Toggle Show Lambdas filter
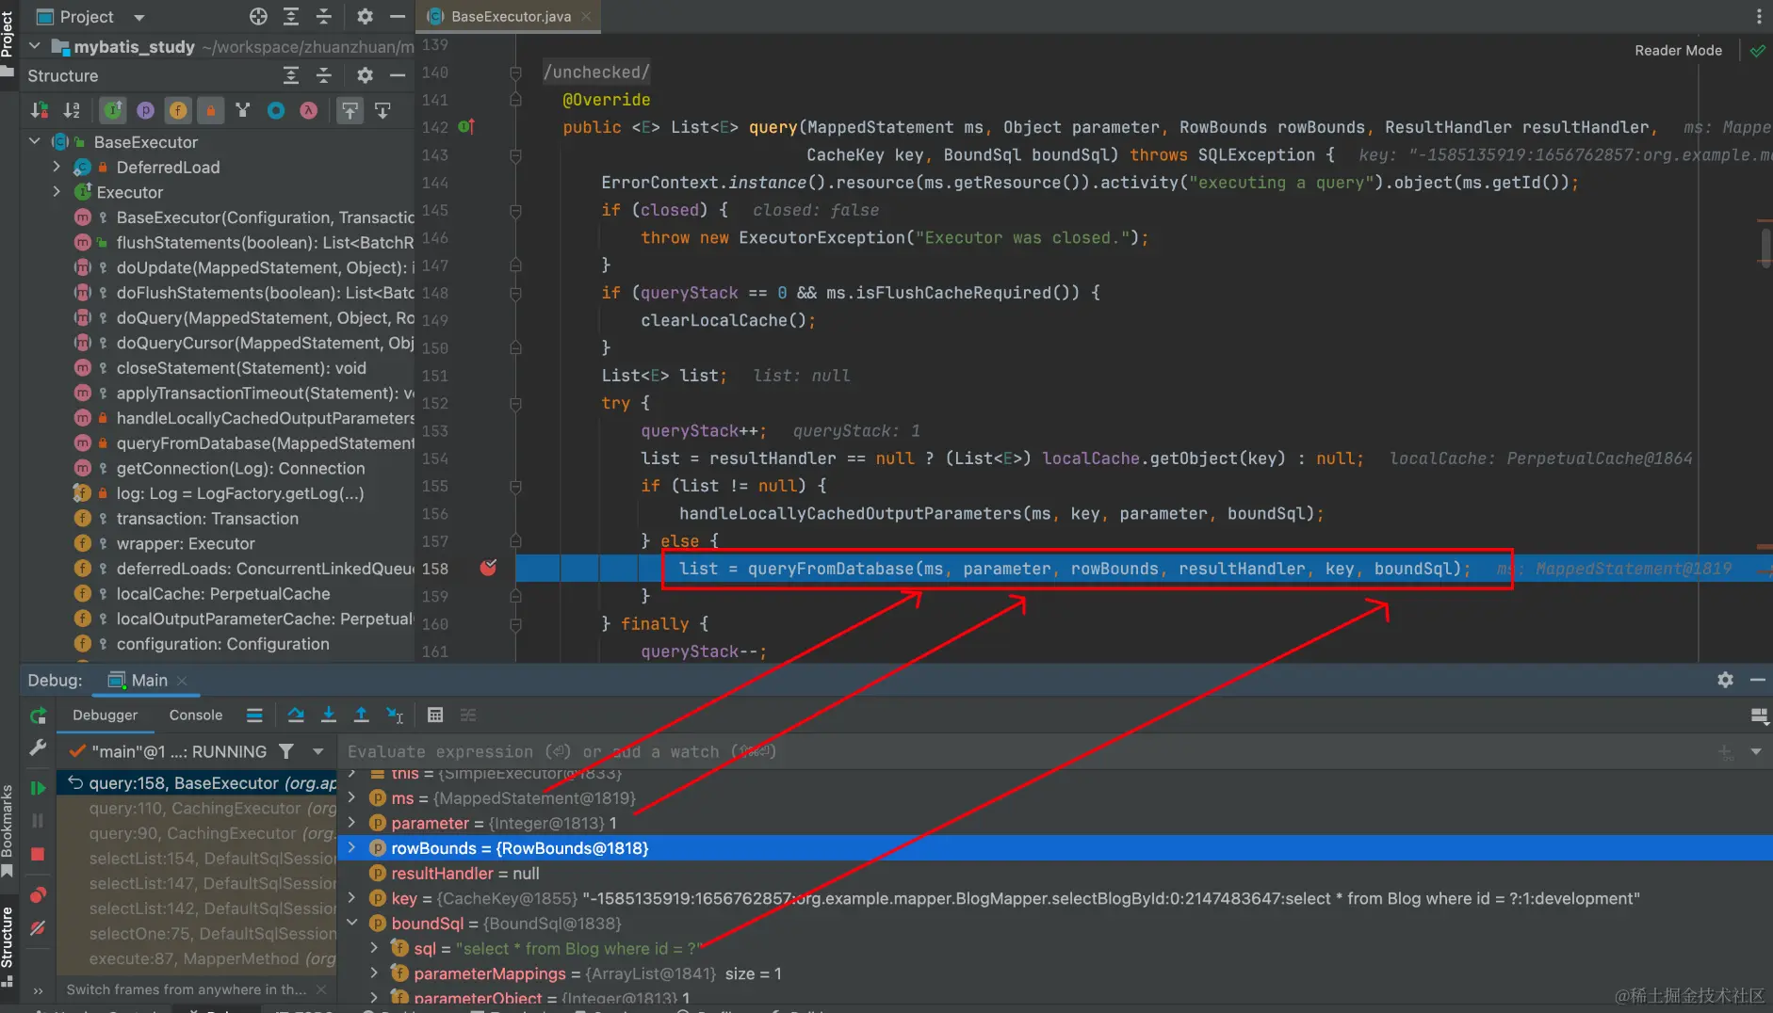The width and height of the screenshot is (1773, 1013). [308, 110]
